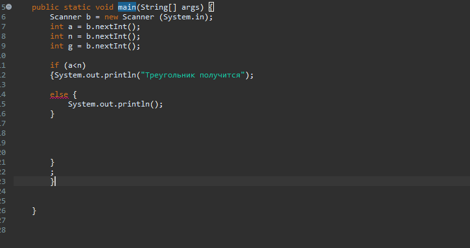The height and width of the screenshot is (248, 470).
Task: Place cursor in the Scanner declaration line
Action: (132, 17)
